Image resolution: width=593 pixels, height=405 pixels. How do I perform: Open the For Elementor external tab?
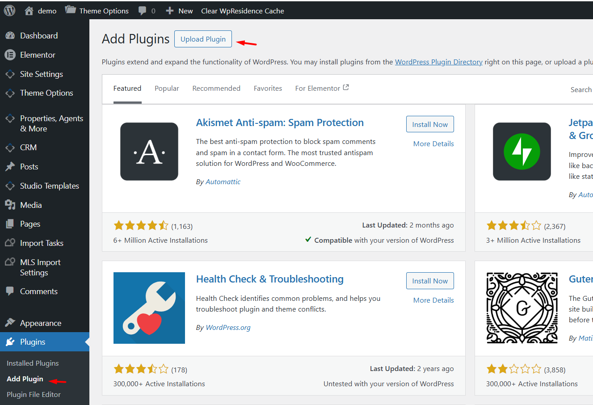[322, 89]
